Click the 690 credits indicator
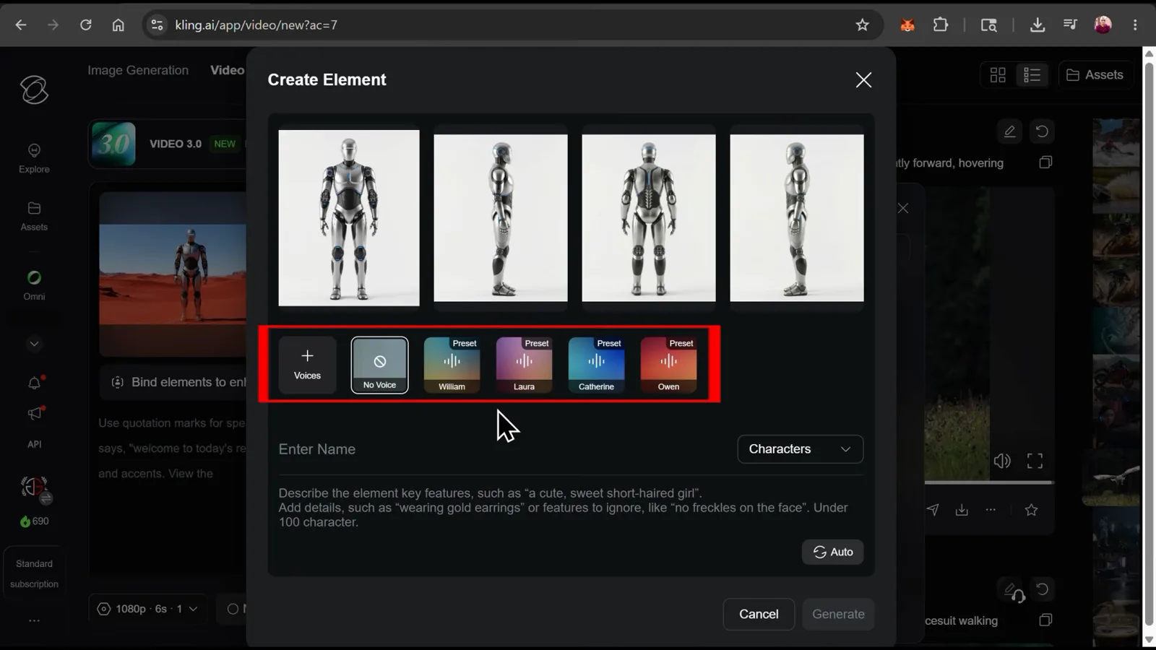 (x=34, y=521)
